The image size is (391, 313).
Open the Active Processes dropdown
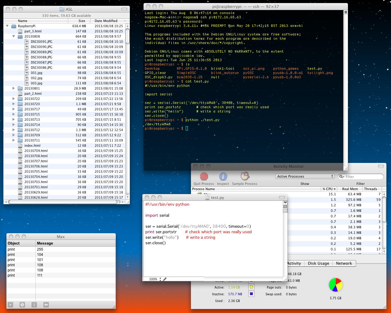(305, 176)
